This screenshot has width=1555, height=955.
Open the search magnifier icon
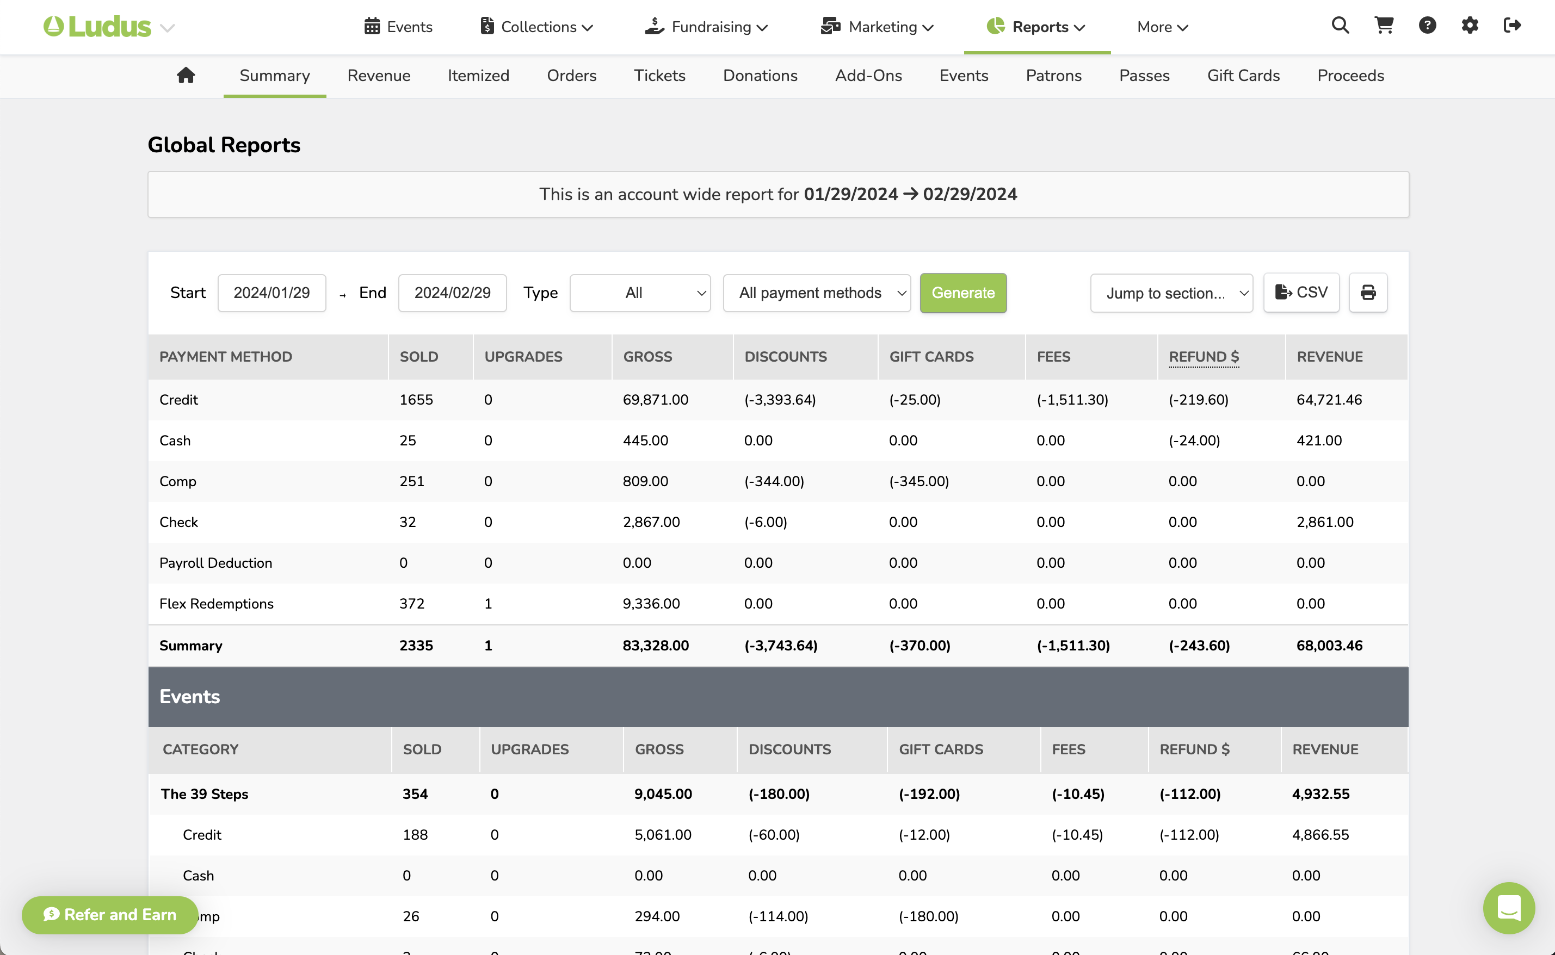[1340, 26]
